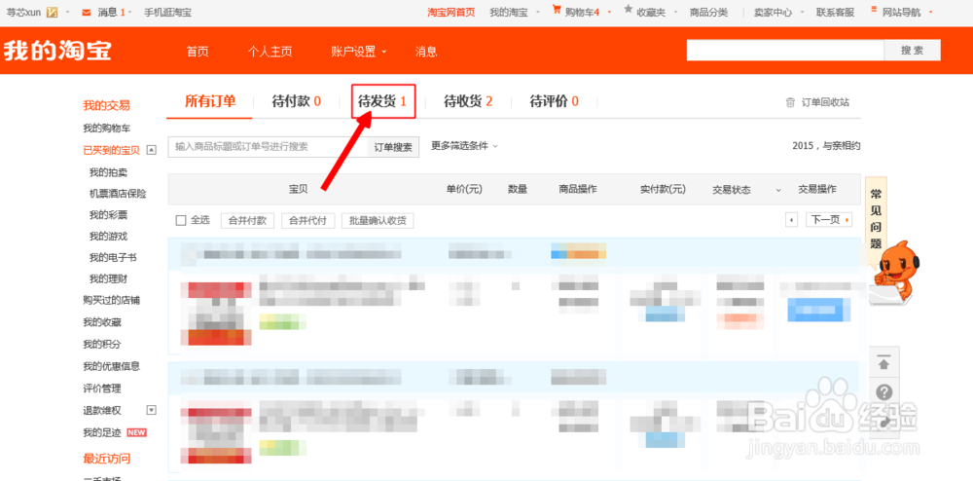The height and width of the screenshot is (481, 973).
Task: Click the 合并代付 button
Action: coord(307,220)
